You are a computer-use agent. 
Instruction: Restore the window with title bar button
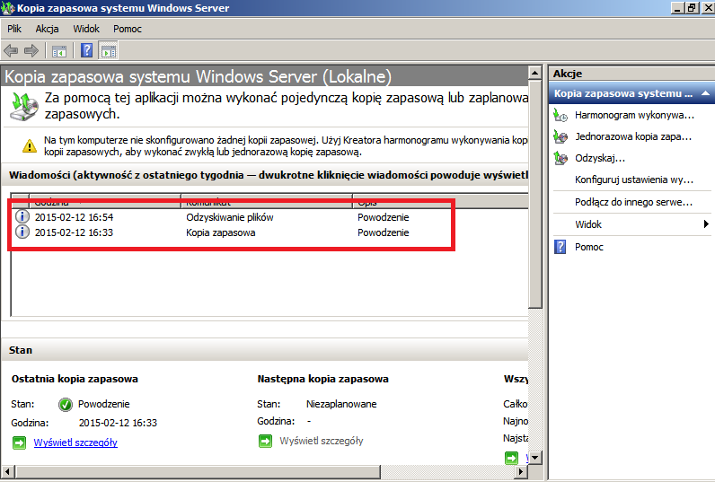(693, 8)
